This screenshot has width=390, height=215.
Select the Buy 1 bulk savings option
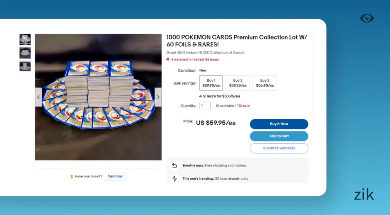(211, 83)
